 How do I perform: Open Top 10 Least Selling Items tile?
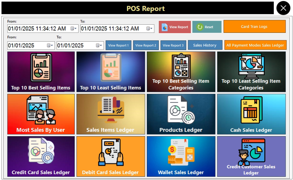111,72
